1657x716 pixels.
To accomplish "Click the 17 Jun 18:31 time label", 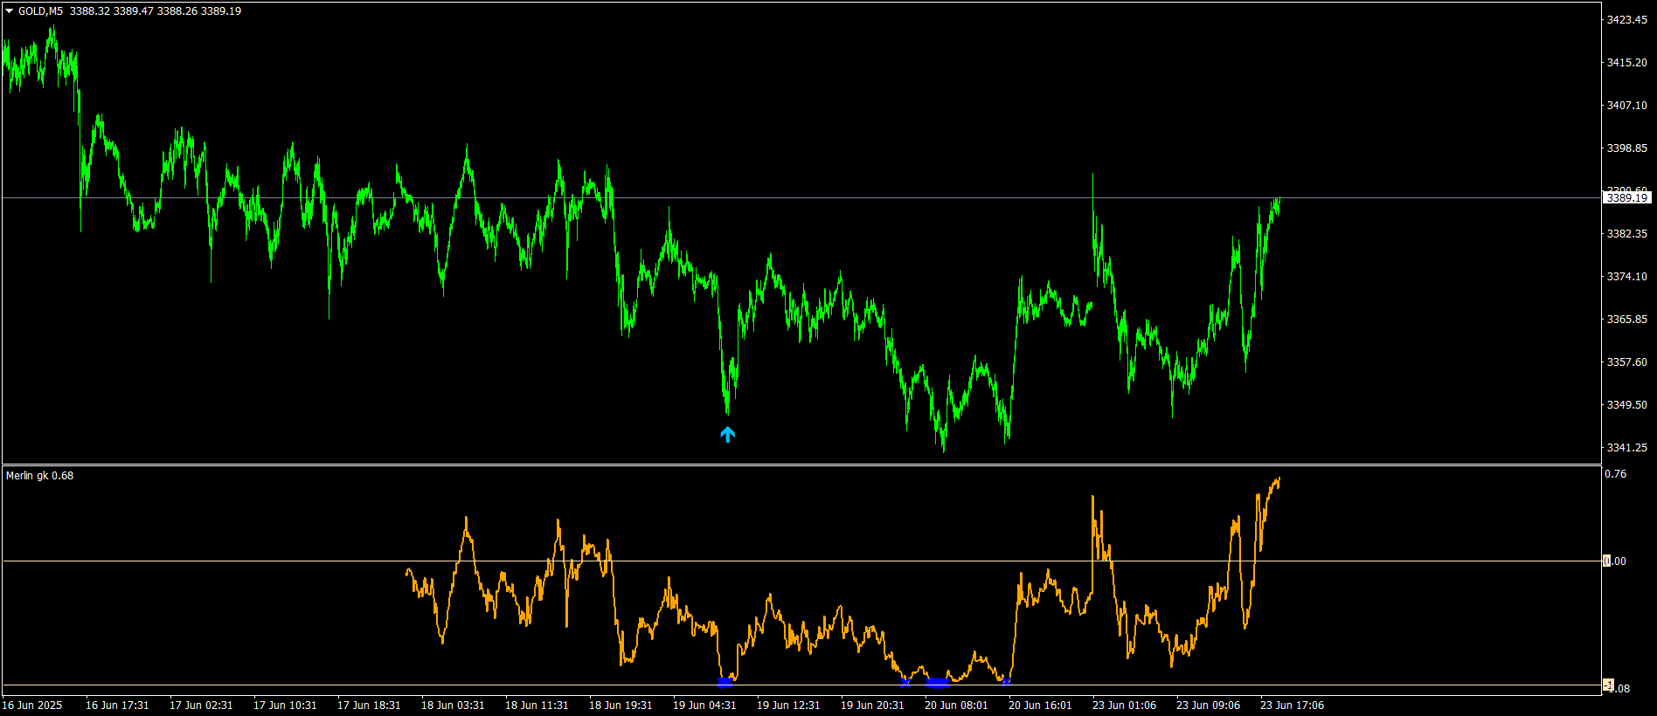I will pyautogui.click(x=369, y=706).
